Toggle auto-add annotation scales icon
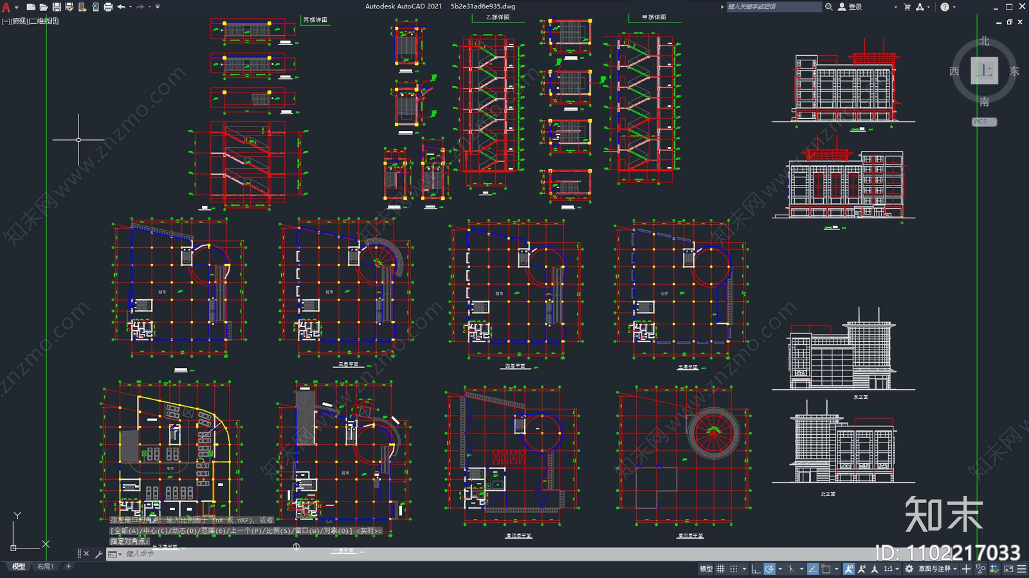Viewport: 1029px width, 578px height. (862, 568)
